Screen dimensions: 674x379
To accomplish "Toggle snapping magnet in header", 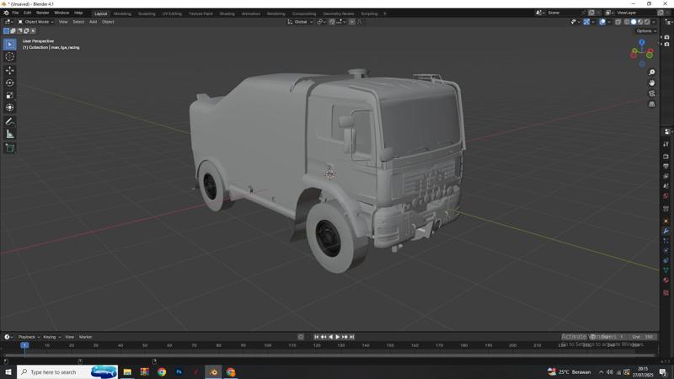I will point(332,22).
